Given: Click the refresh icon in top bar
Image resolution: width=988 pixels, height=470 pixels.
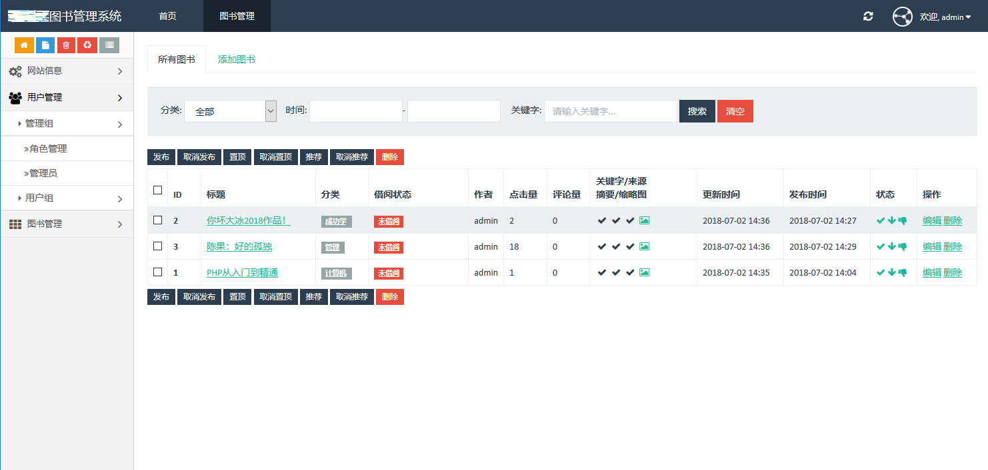Looking at the screenshot, I should click(868, 16).
